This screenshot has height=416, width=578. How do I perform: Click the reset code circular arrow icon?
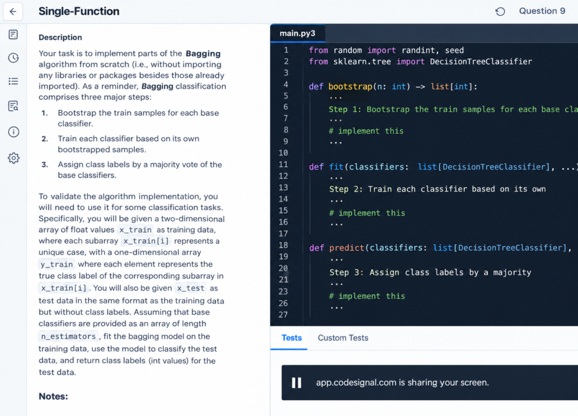(x=500, y=11)
